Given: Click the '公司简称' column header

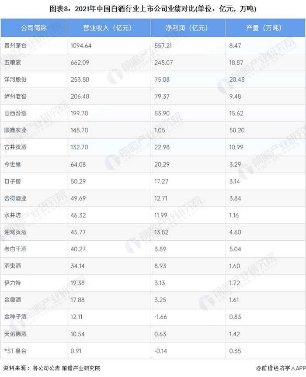Looking at the screenshot, I should pyautogui.click(x=34, y=28).
